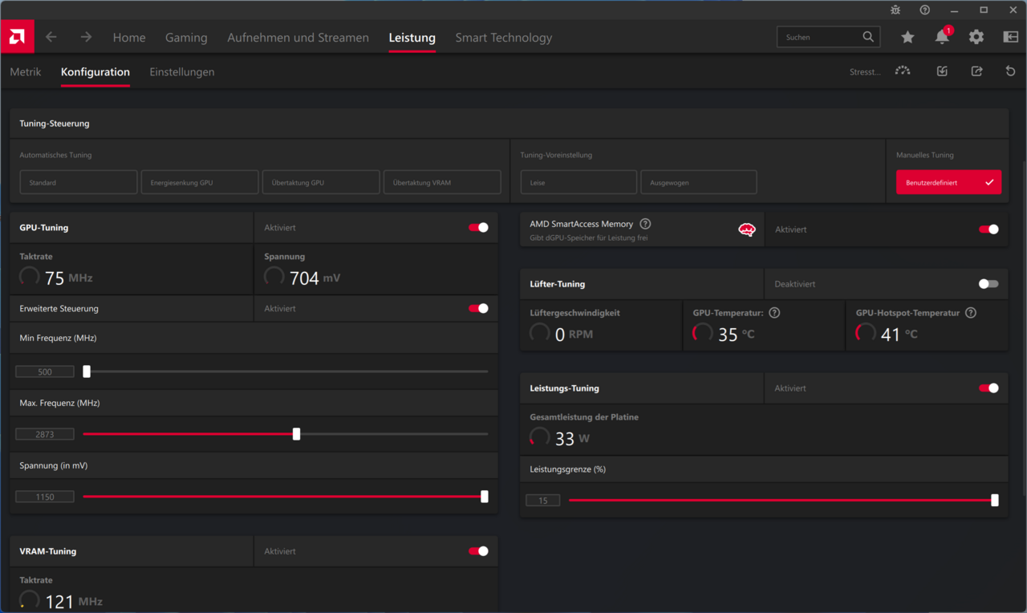1027x613 pixels.
Task: Click the Spannung (in mV) slider handle
Action: [x=485, y=497]
